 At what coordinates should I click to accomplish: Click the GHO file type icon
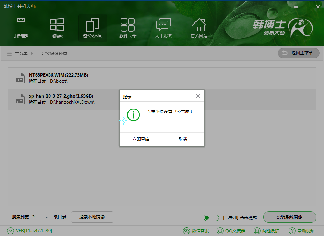[20, 99]
